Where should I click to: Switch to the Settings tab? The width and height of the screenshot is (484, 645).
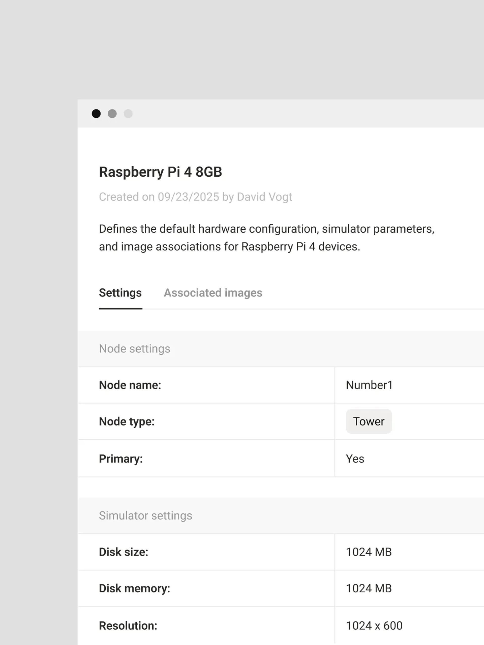pyautogui.click(x=120, y=293)
